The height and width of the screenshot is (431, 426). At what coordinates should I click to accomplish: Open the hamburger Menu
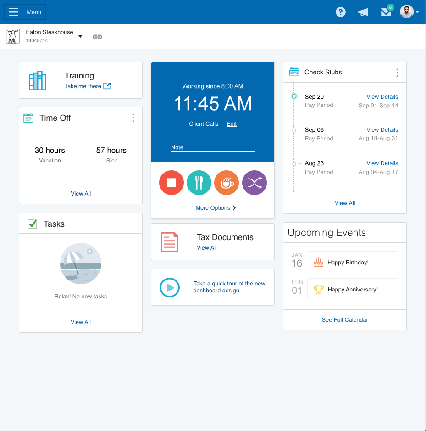13,11
